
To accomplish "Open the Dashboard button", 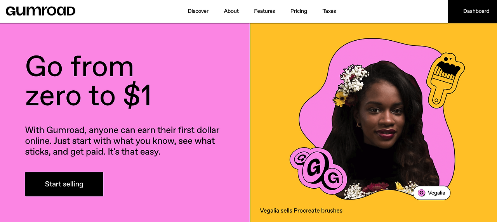I will [x=473, y=11].
